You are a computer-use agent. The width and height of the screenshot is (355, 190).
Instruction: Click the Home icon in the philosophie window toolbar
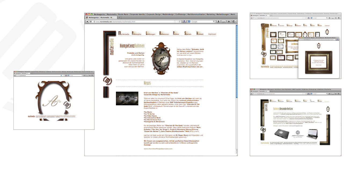pyautogui.click(x=336, y=18)
